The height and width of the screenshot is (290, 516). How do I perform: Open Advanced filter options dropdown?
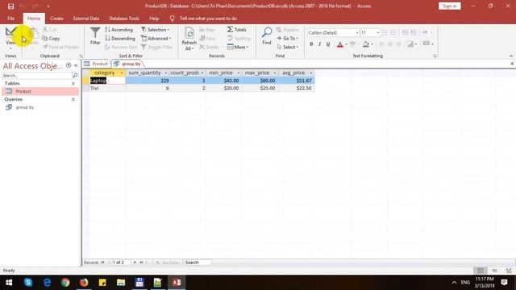[x=156, y=39]
